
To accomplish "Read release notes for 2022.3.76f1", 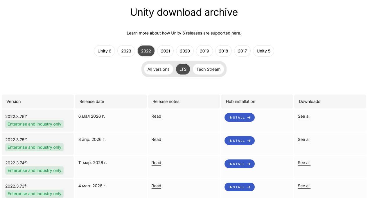I will [x=156, y=117].
